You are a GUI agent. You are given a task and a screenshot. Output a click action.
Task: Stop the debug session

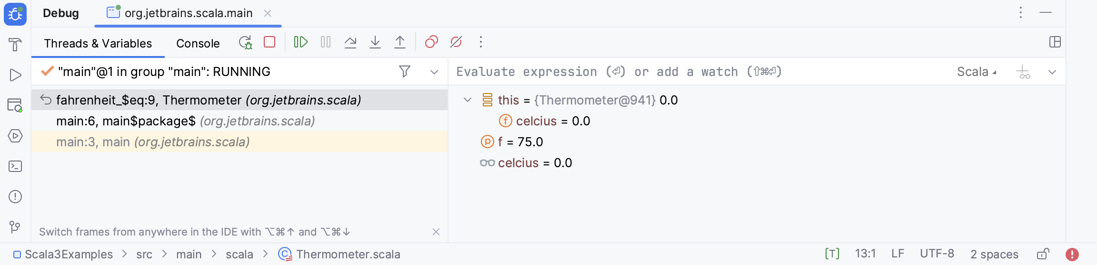click(269, 42)
